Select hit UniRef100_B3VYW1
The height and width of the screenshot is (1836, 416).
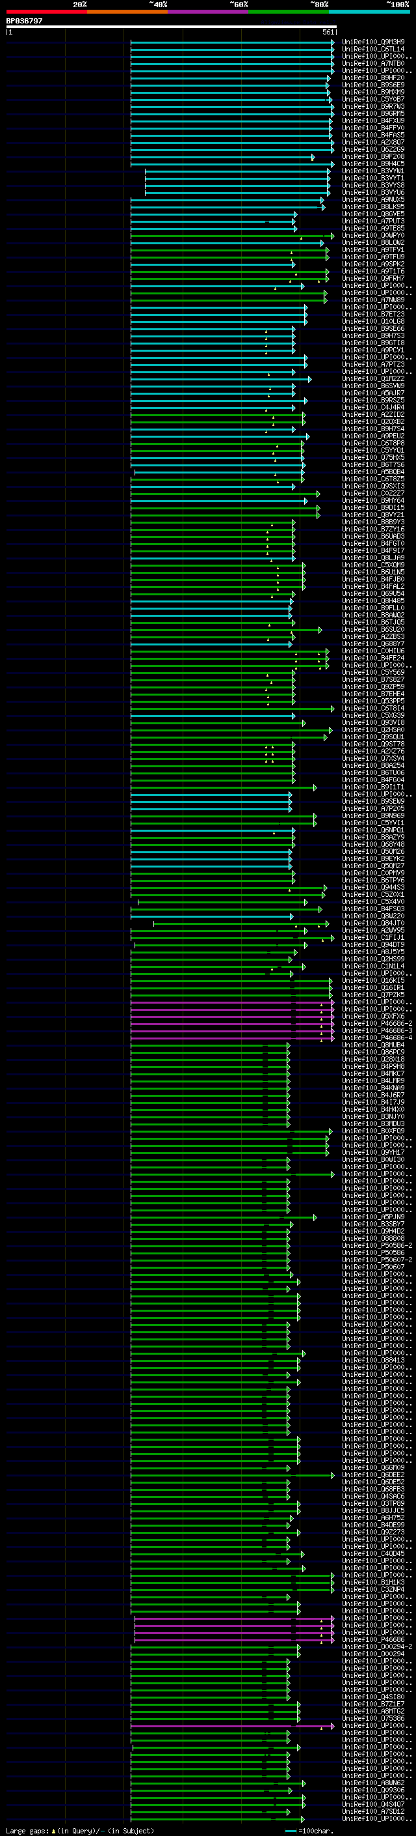pos(373,171)
